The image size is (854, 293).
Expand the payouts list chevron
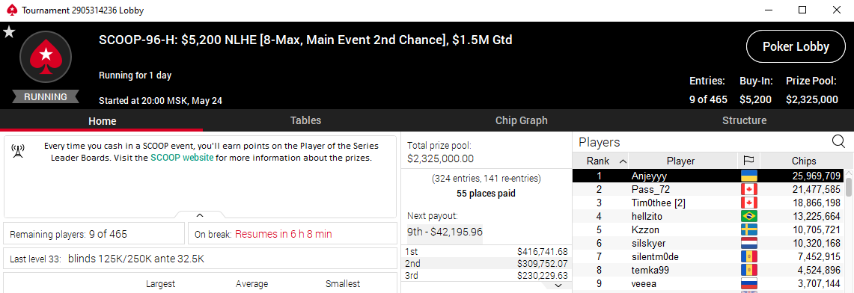559,285
